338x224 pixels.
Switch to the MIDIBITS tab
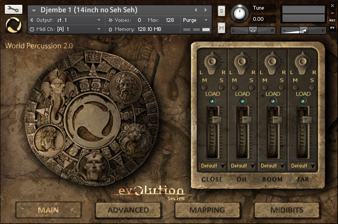287,210
